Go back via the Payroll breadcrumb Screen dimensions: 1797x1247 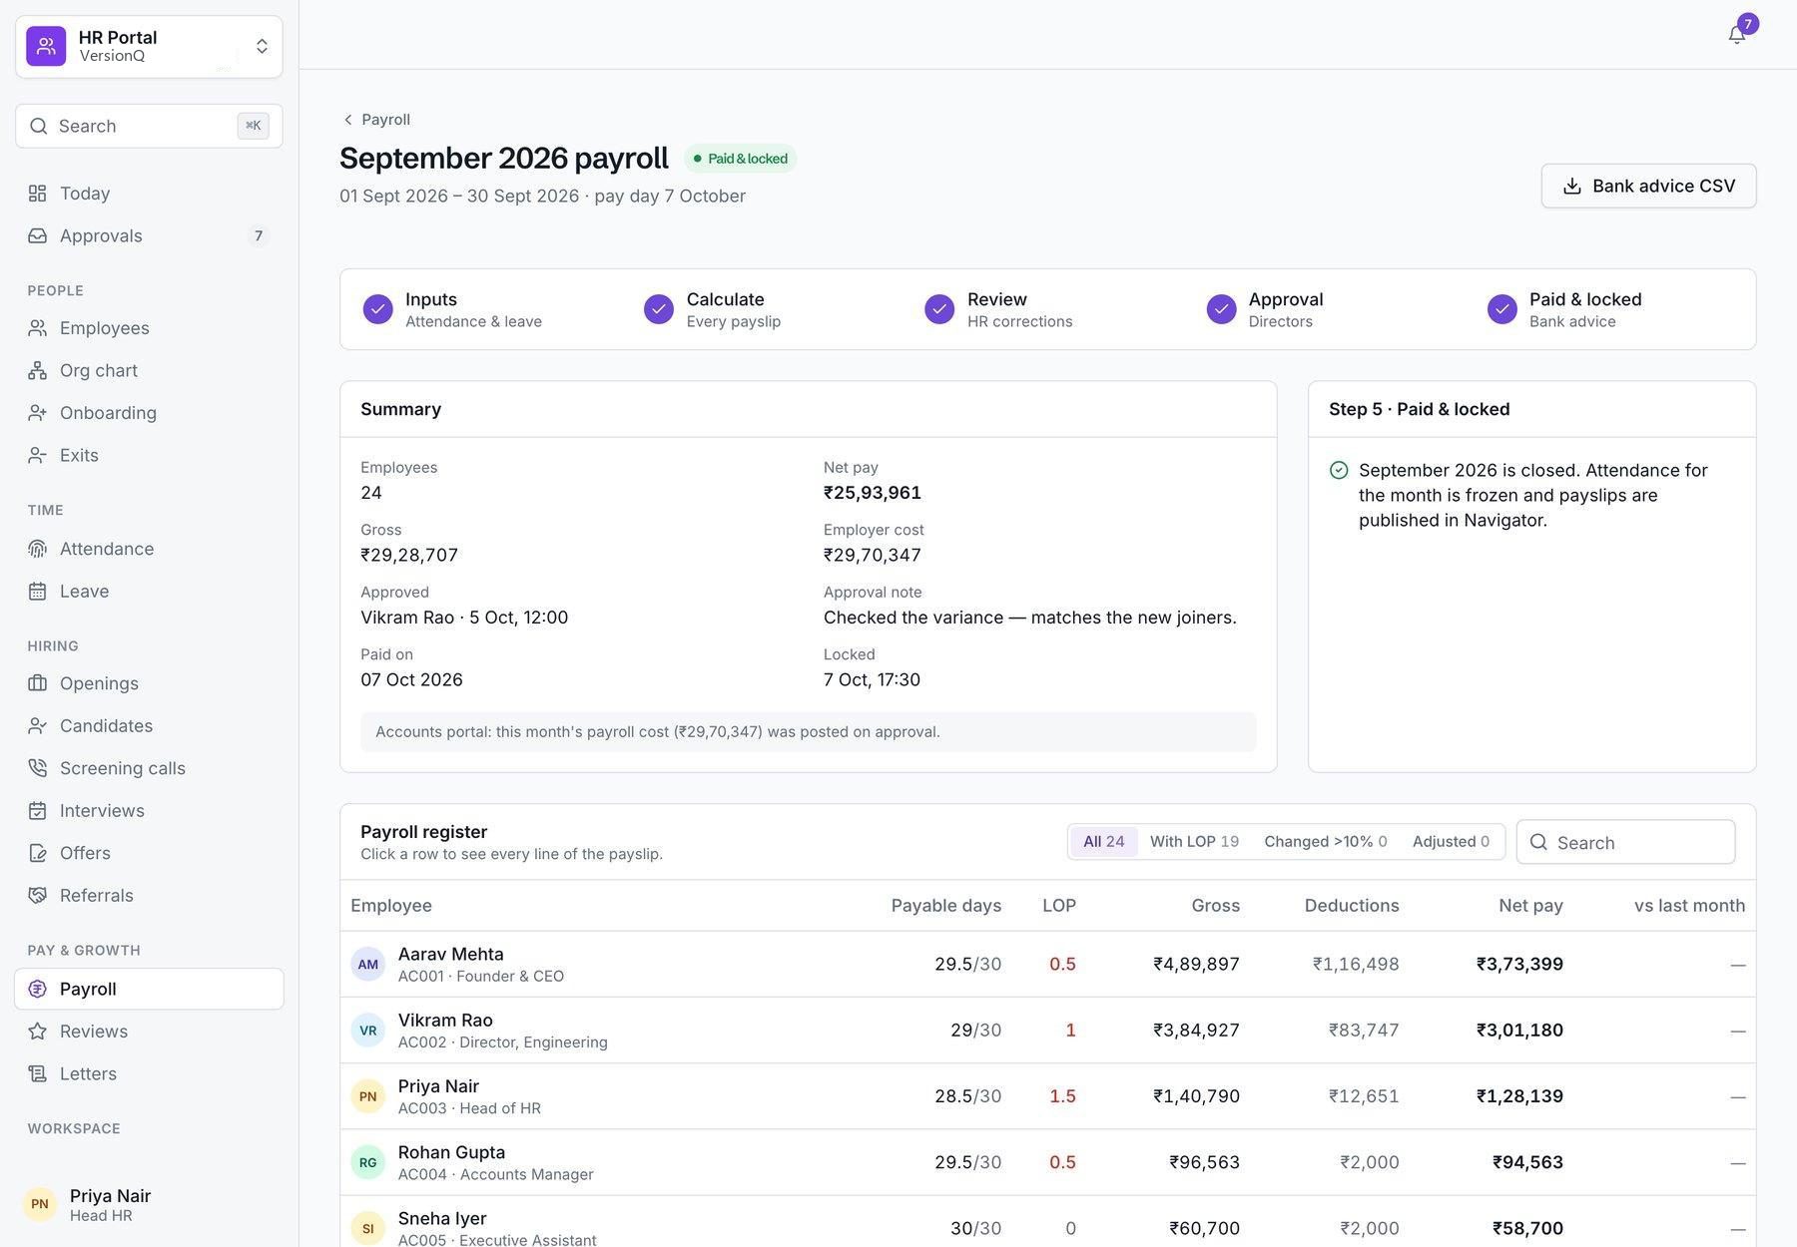(376, 120)
